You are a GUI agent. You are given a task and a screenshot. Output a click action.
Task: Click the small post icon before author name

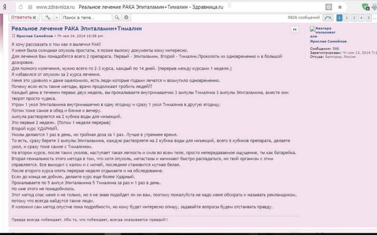click(x=14, y=36)
